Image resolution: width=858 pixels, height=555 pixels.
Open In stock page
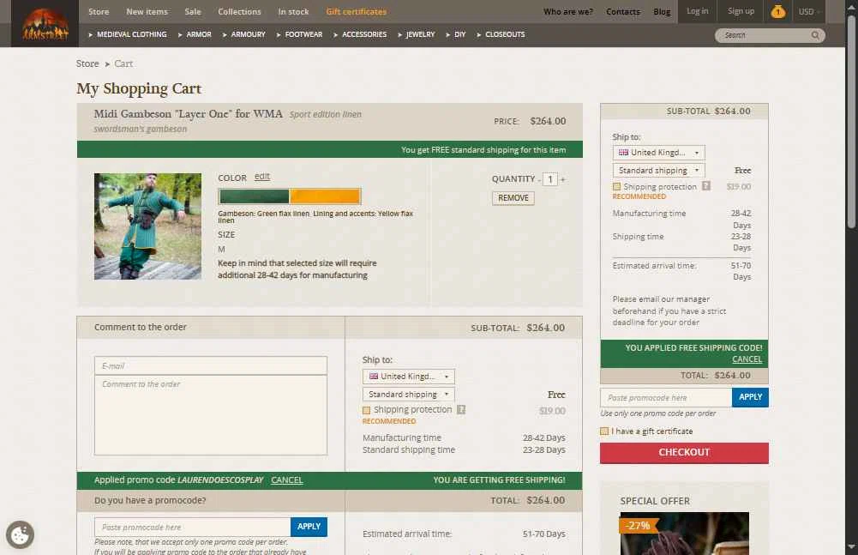click(x=293, y=11)
